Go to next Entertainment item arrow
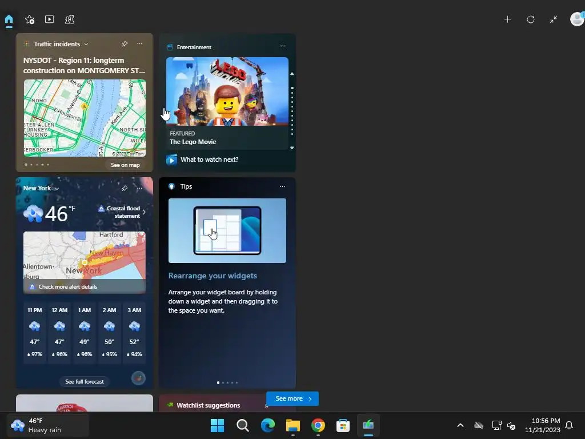Image resolution: width=585 pixels, height=439 pixels. click(292, 148)
